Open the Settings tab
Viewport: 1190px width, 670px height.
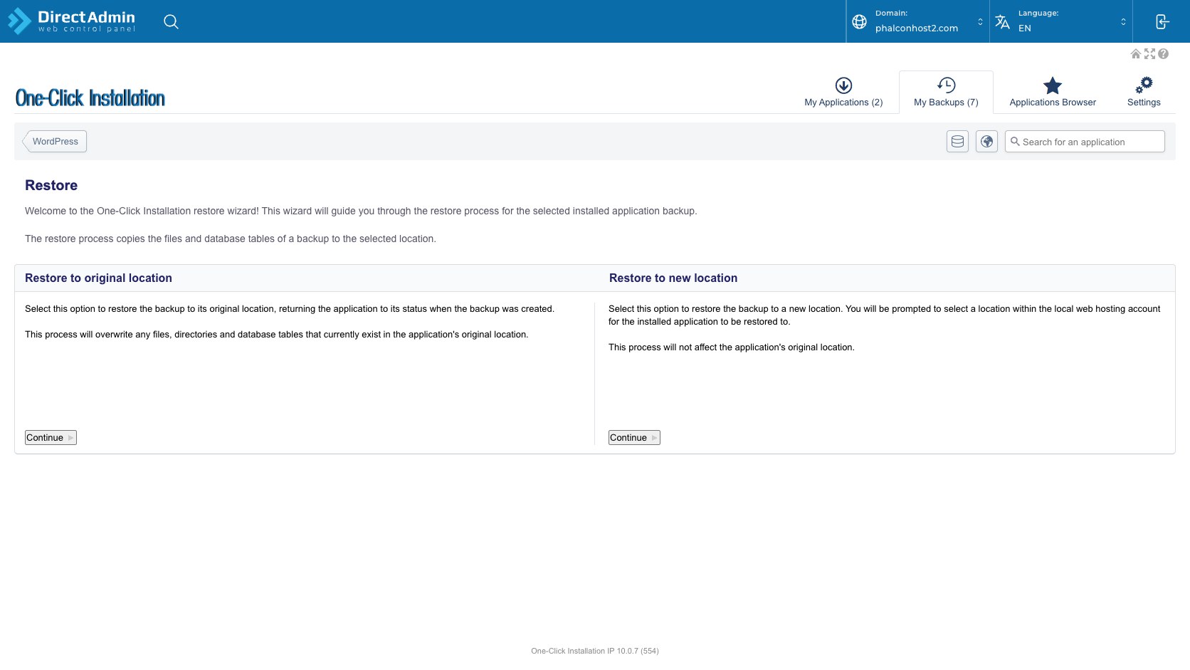pos(1144,93)
